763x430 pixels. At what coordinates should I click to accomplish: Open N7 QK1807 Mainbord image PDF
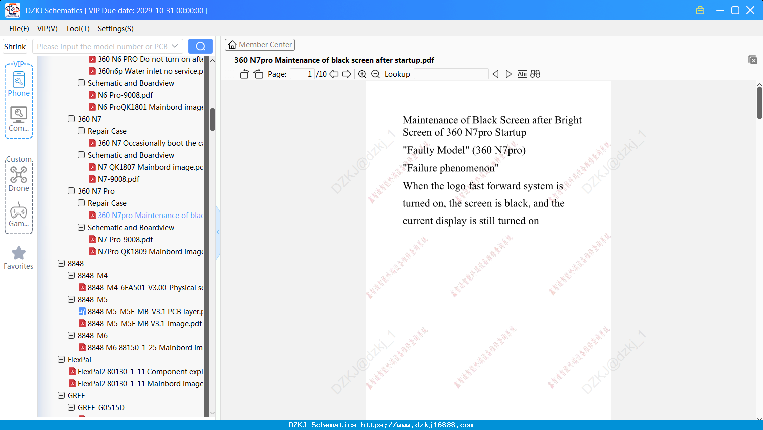point(146,167)
